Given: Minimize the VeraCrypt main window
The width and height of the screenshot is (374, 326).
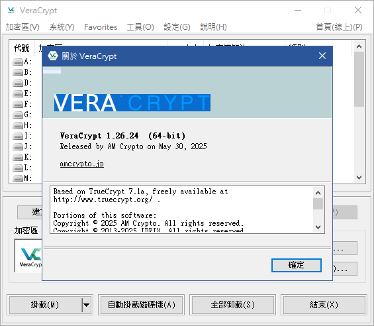Looking at the screenshot, I should click(x=298, y=10).
